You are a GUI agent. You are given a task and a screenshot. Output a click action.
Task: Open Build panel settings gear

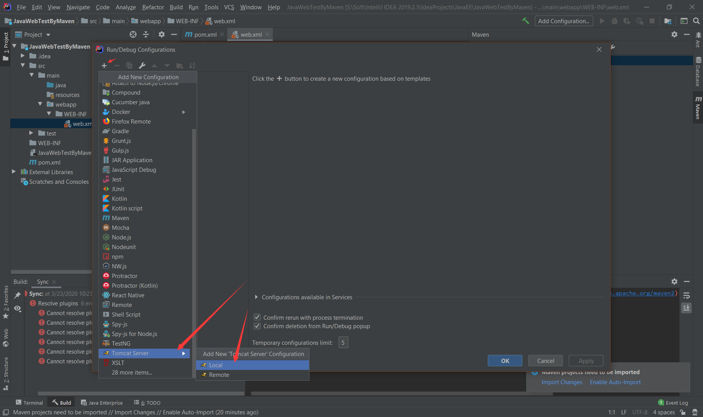674,281
